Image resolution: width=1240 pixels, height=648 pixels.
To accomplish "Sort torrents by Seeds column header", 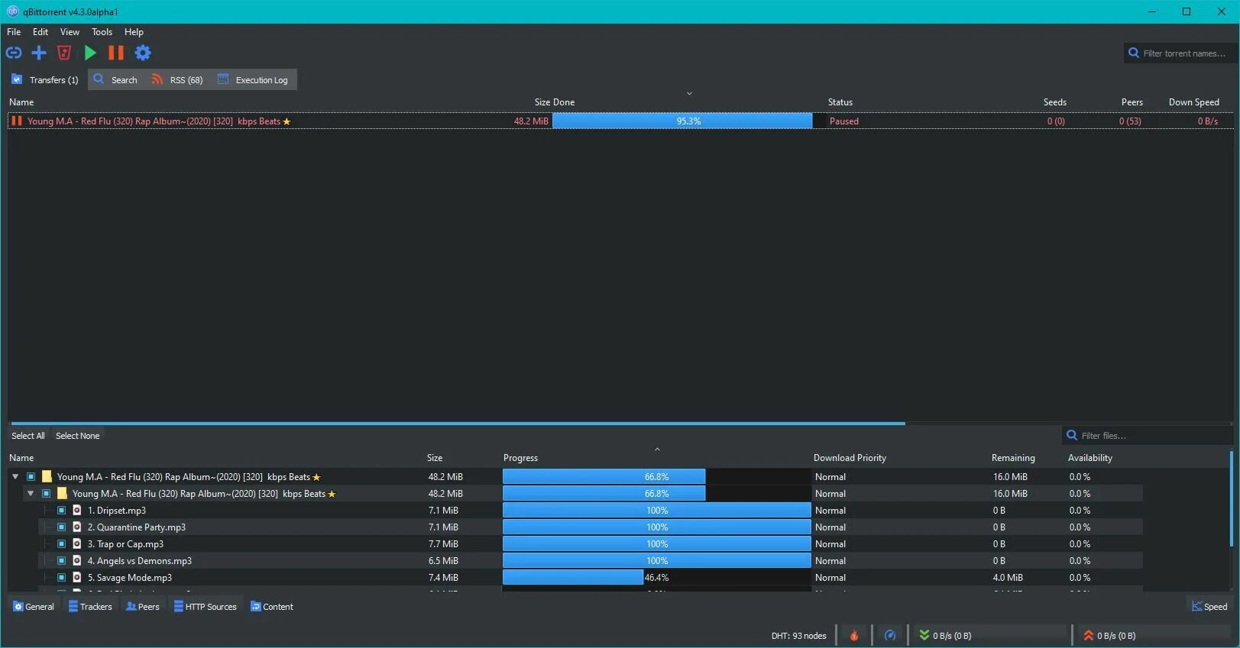I will pos(1054,102).
